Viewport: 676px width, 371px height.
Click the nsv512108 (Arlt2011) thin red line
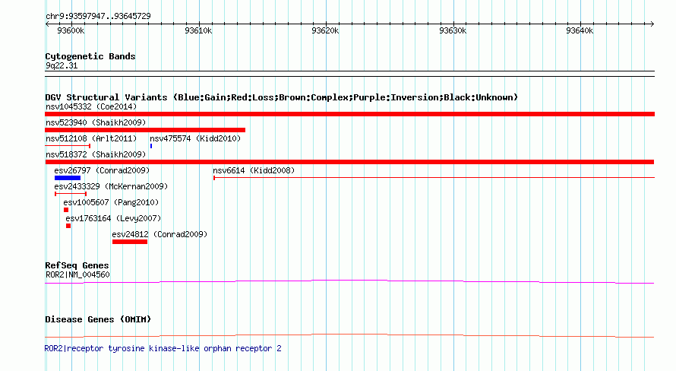point(68,146)
